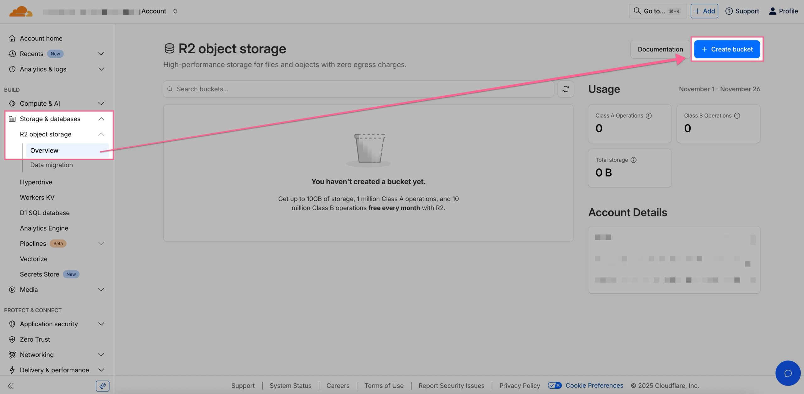Open Cookie Preferences

[594, 386]
